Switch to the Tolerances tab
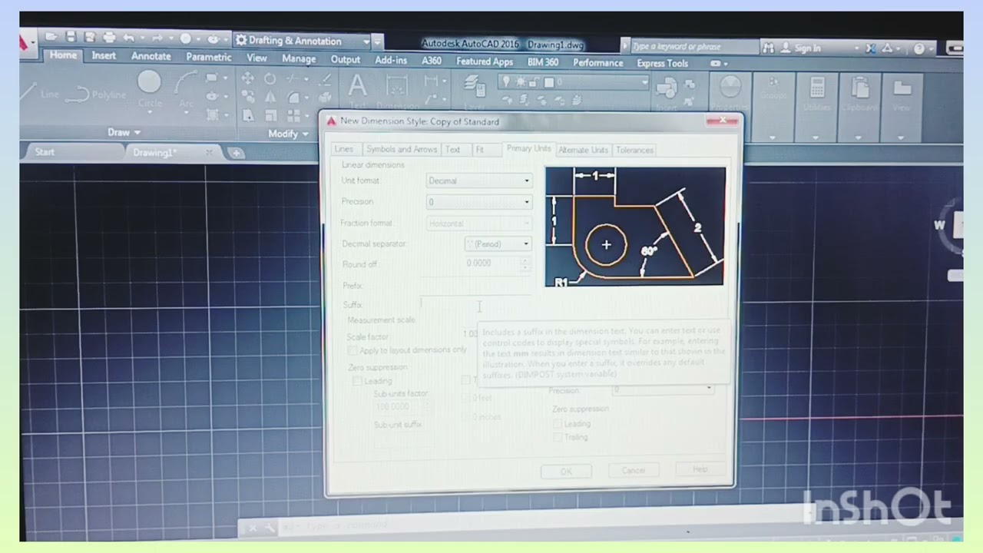Image resolution: width=983 pixels, height=553 pixels. pyautogui.click(x=634, y=150)
